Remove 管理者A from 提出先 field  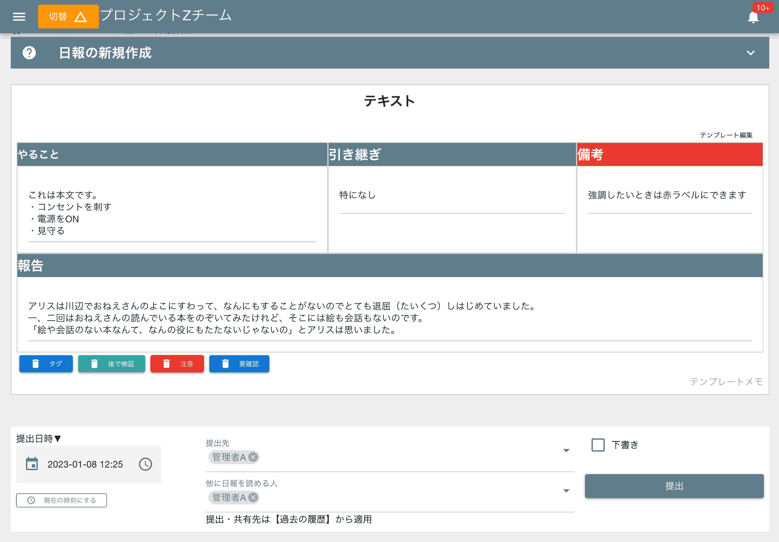(254, 457)
